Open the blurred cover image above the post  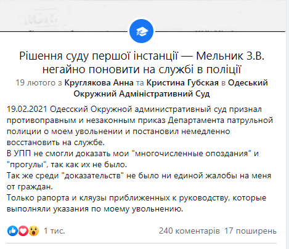[143, 15]
